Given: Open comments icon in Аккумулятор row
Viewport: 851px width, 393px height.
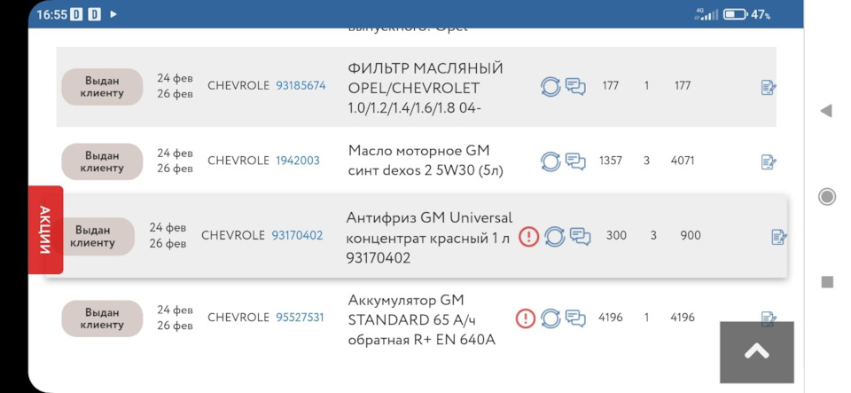Looking at the screenshot, I should (x=575, y=318).
